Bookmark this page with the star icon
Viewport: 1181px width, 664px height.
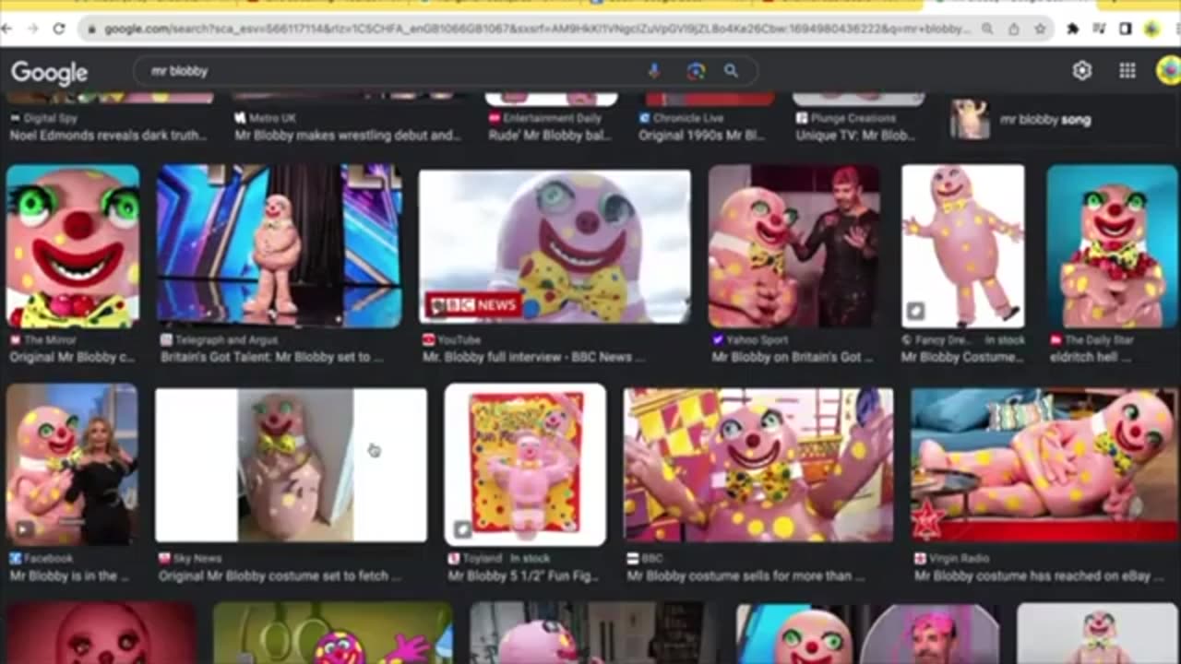click(x=1040, y=29)
